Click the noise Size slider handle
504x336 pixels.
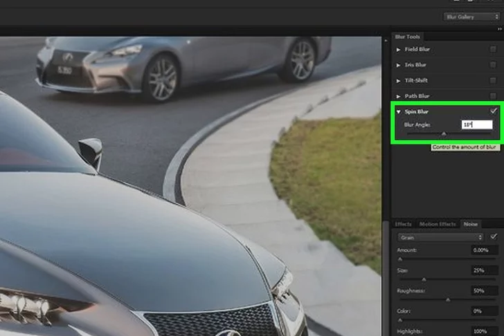pyautogui.click(x=423, y=279)
